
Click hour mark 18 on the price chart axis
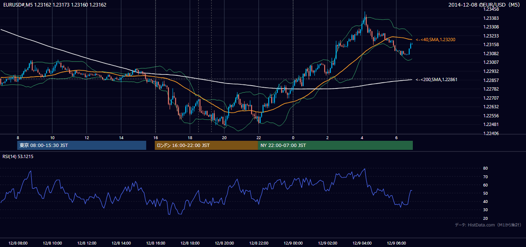[190, 137]
